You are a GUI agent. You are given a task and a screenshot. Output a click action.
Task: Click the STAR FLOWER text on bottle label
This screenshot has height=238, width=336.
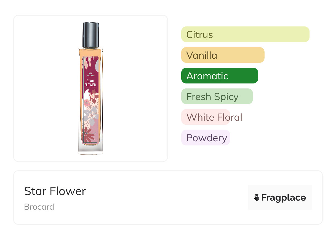tap(90, 83)
